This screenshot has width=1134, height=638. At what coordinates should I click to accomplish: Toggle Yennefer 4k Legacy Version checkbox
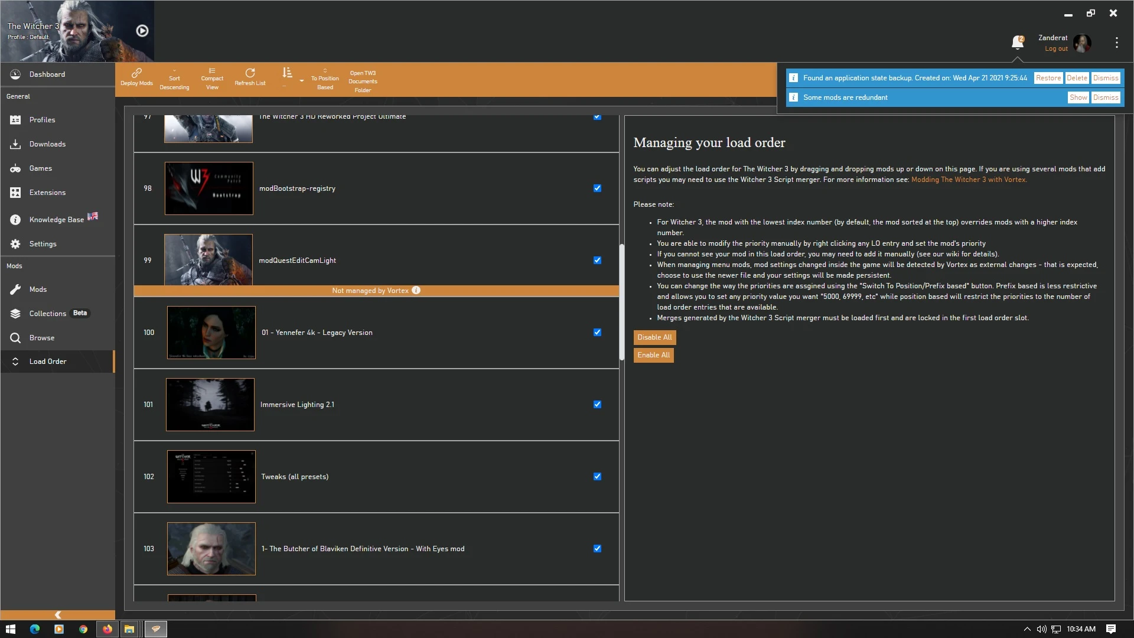tap(597, 333)
